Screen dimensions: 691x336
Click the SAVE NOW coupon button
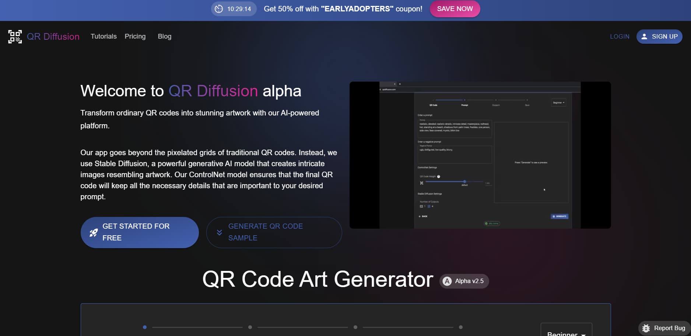455,9
